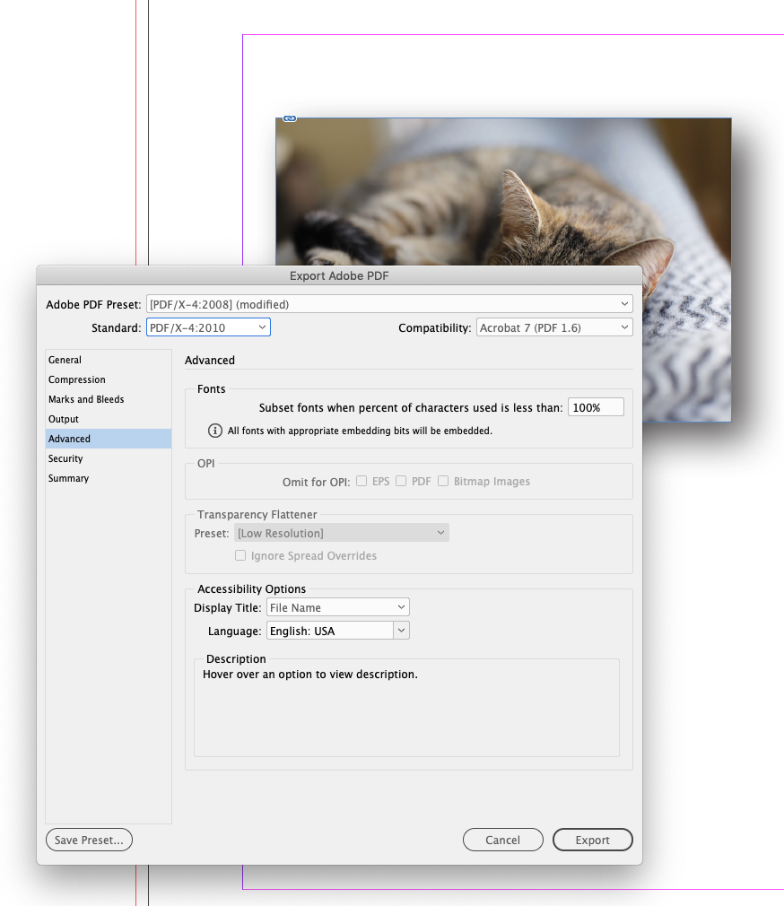Click the Save Preset button
Screen dimensions: 784x906
click(x=88, y=840)
